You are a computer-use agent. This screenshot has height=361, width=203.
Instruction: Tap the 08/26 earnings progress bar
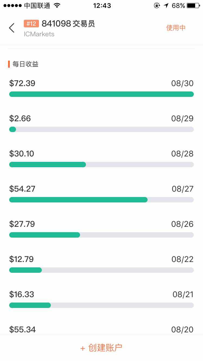(101, 235)
